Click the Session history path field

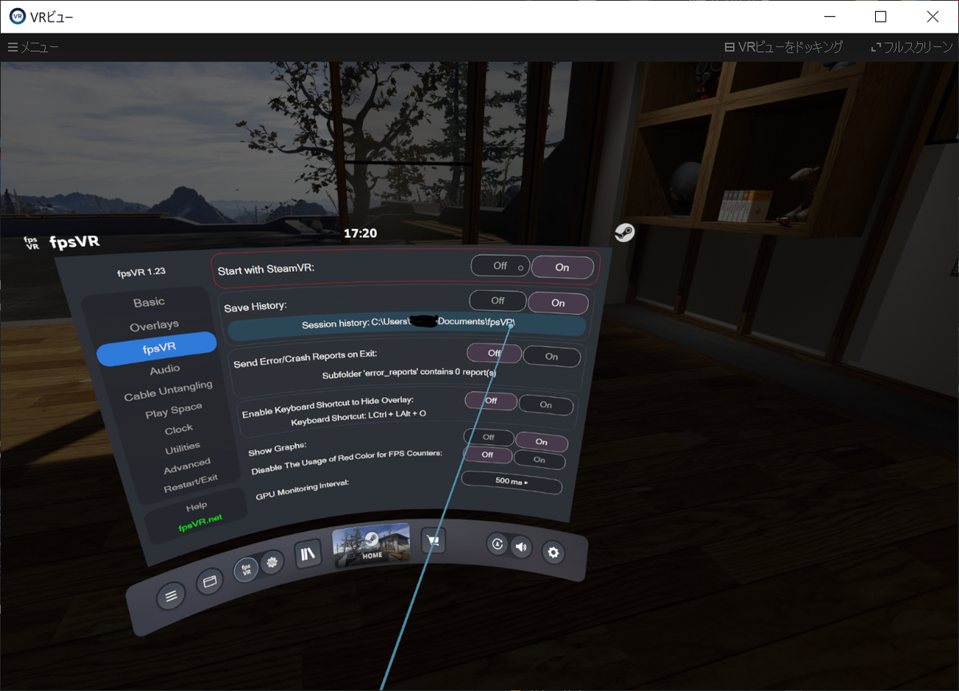[408, 325]
